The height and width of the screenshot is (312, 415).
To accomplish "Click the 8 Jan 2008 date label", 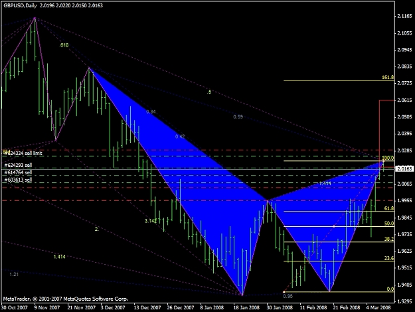I will (x=212, y=307).
